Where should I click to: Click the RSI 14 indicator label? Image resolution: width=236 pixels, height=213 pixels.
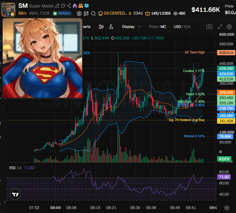(15, 168)
